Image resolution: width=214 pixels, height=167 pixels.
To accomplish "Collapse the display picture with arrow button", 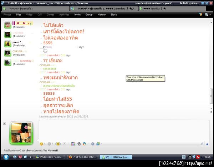I will [5, 124].
